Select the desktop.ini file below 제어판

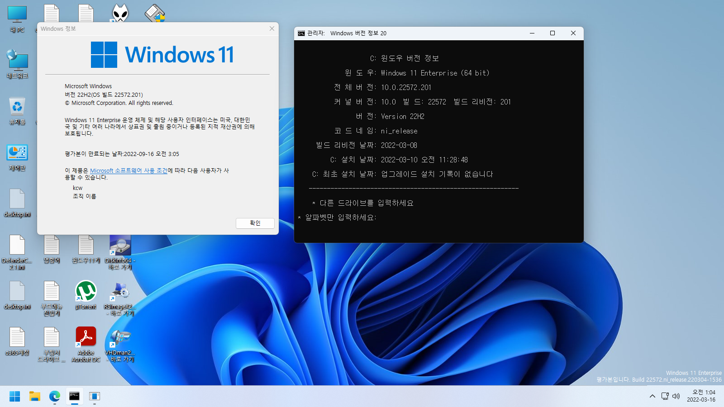coord(17,203)
